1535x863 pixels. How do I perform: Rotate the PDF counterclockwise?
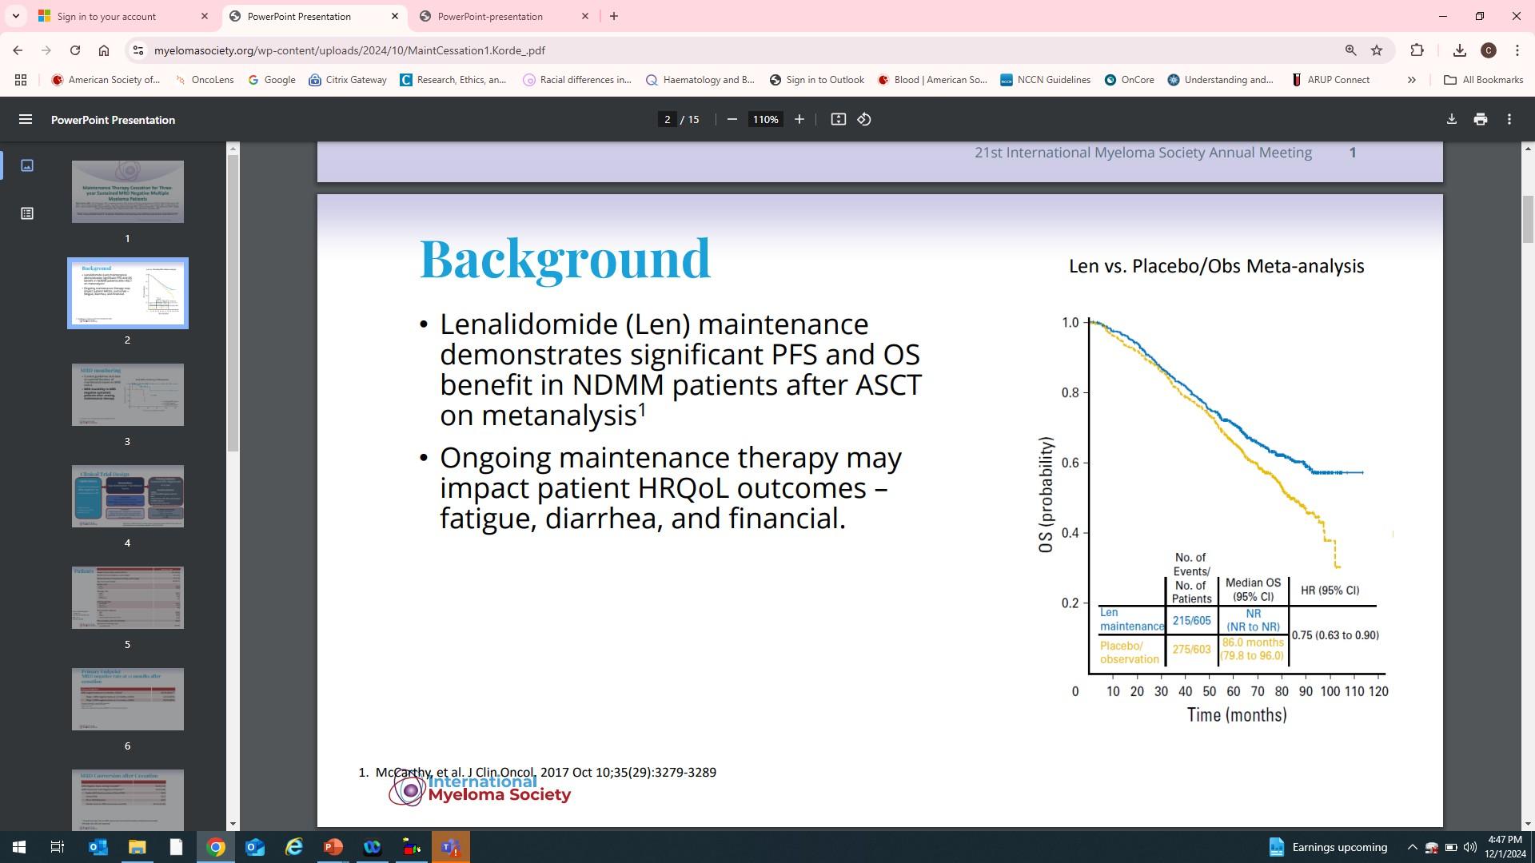coord(864,120)
